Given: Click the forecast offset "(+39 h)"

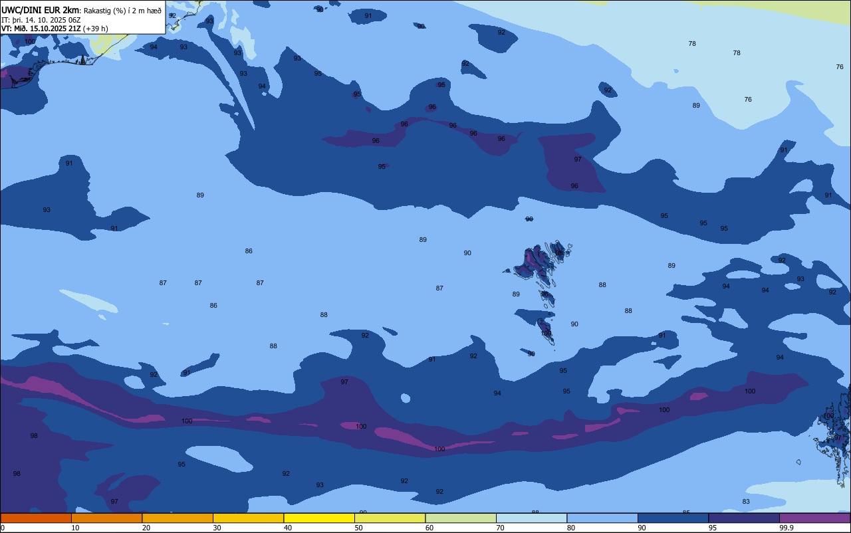Looking at the screenshot, I should (x=96, y=29).
